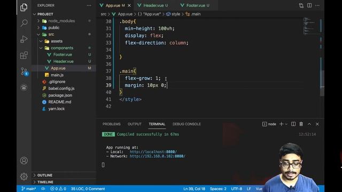Open package.json file
Screen dimensions: 342x192
(x=60, y=95)
